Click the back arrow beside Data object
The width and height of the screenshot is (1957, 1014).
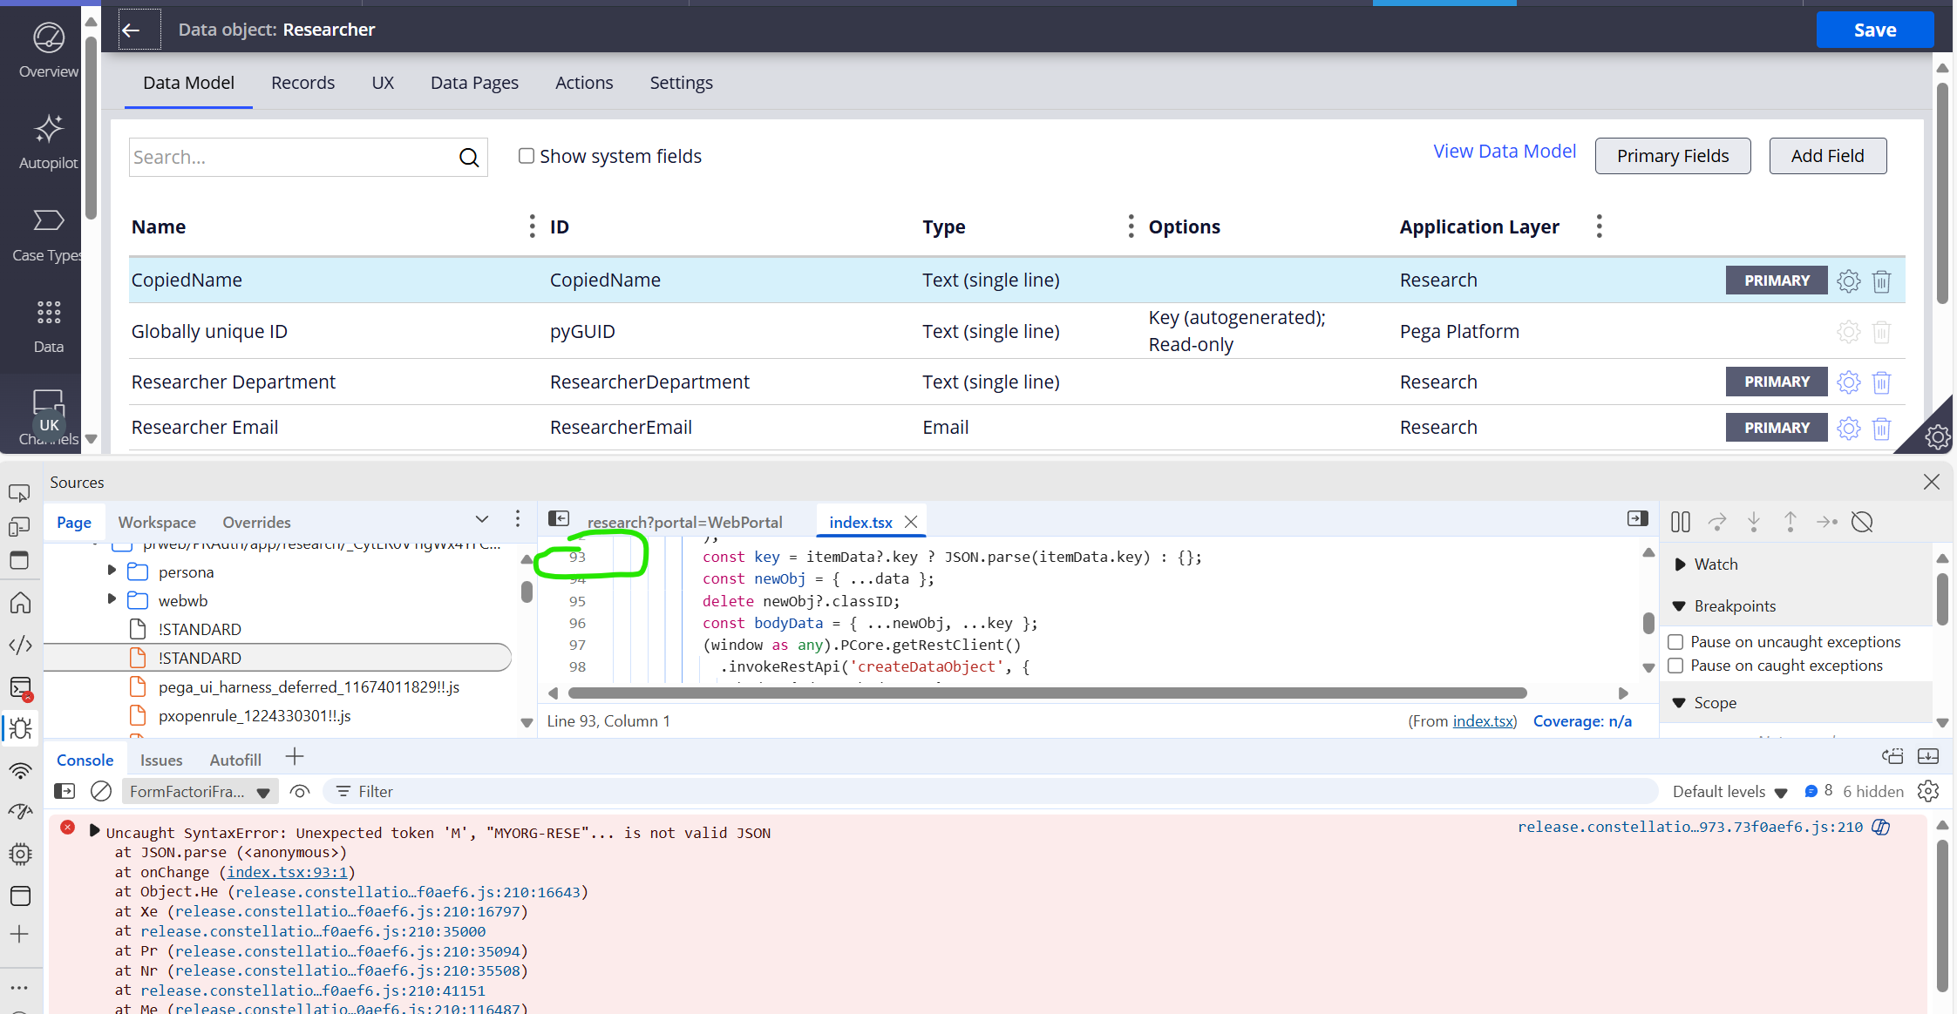(132, 30)
